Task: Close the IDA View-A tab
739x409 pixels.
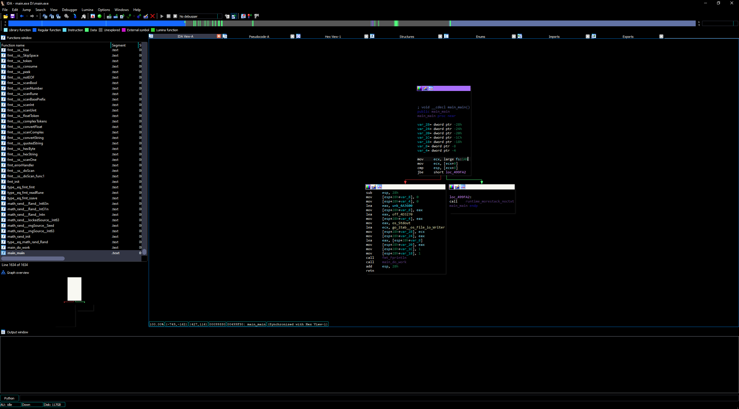Action: (x=219, y=36)
